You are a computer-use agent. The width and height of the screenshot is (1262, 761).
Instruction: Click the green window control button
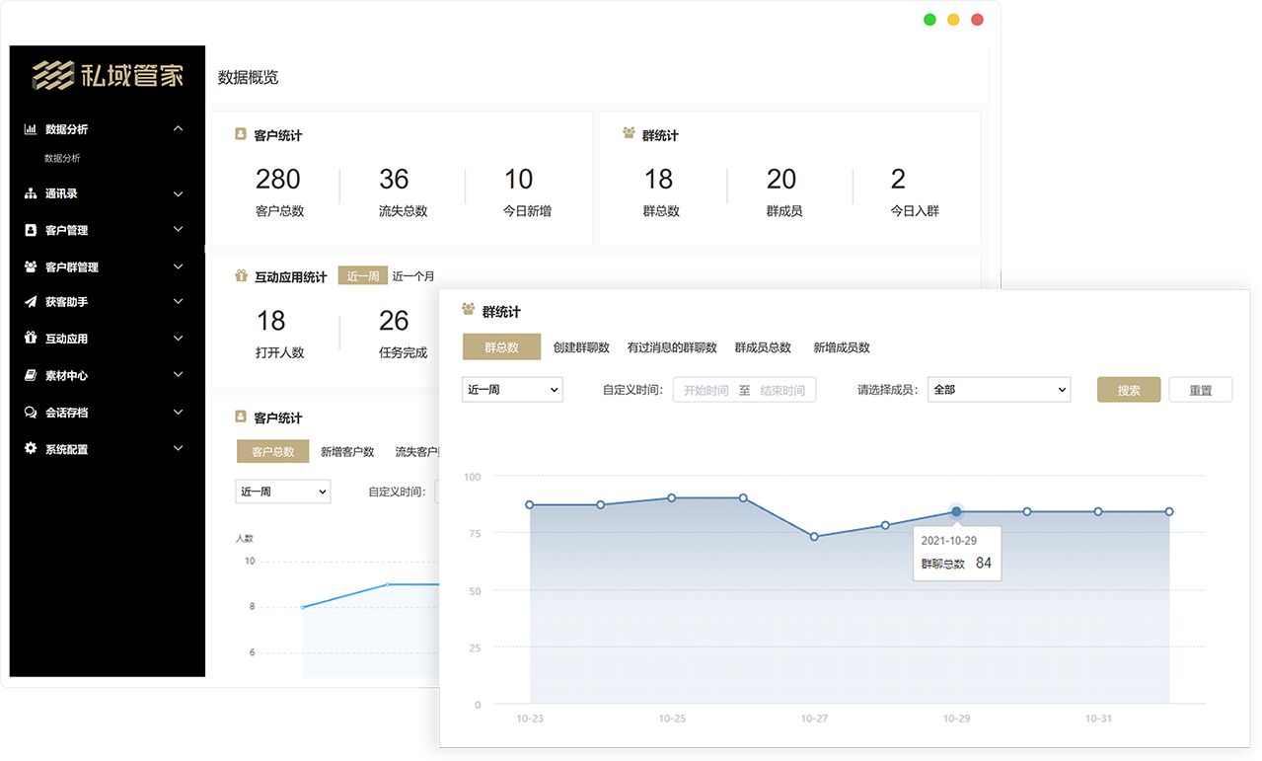tap(929, 20)
